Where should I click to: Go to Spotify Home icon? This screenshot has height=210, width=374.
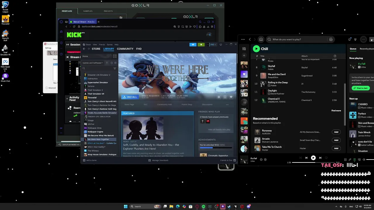point(261,39)
